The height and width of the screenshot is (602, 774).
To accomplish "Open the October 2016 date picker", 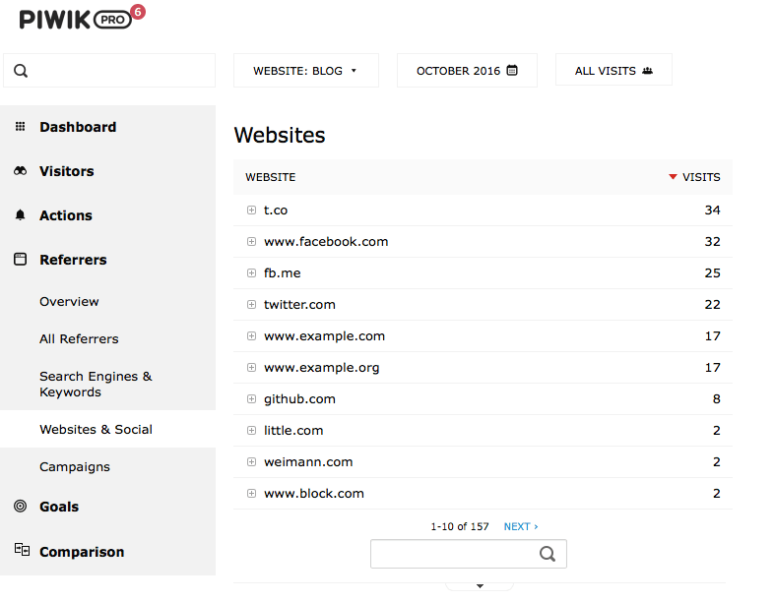I will pyautogui.click(x=467, y=71).
